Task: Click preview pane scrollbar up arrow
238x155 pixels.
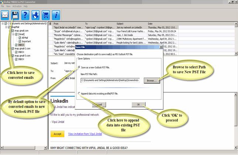Action: (235, 94)
